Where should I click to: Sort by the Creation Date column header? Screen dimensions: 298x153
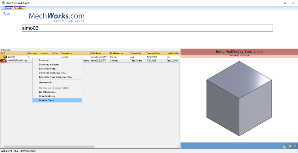pyautogui.click(x=156, y=54)
